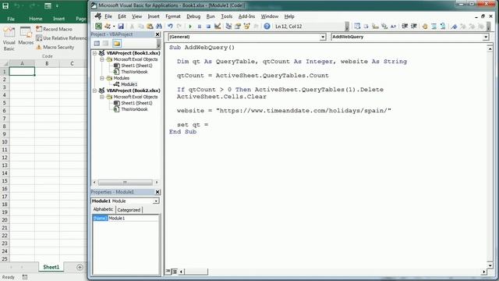499x281 pixels.
Task: Click the View Code icon in the Project panel
Action: [x=97, y=44]
